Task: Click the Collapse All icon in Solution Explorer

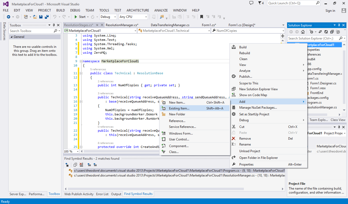Action: 332,32
